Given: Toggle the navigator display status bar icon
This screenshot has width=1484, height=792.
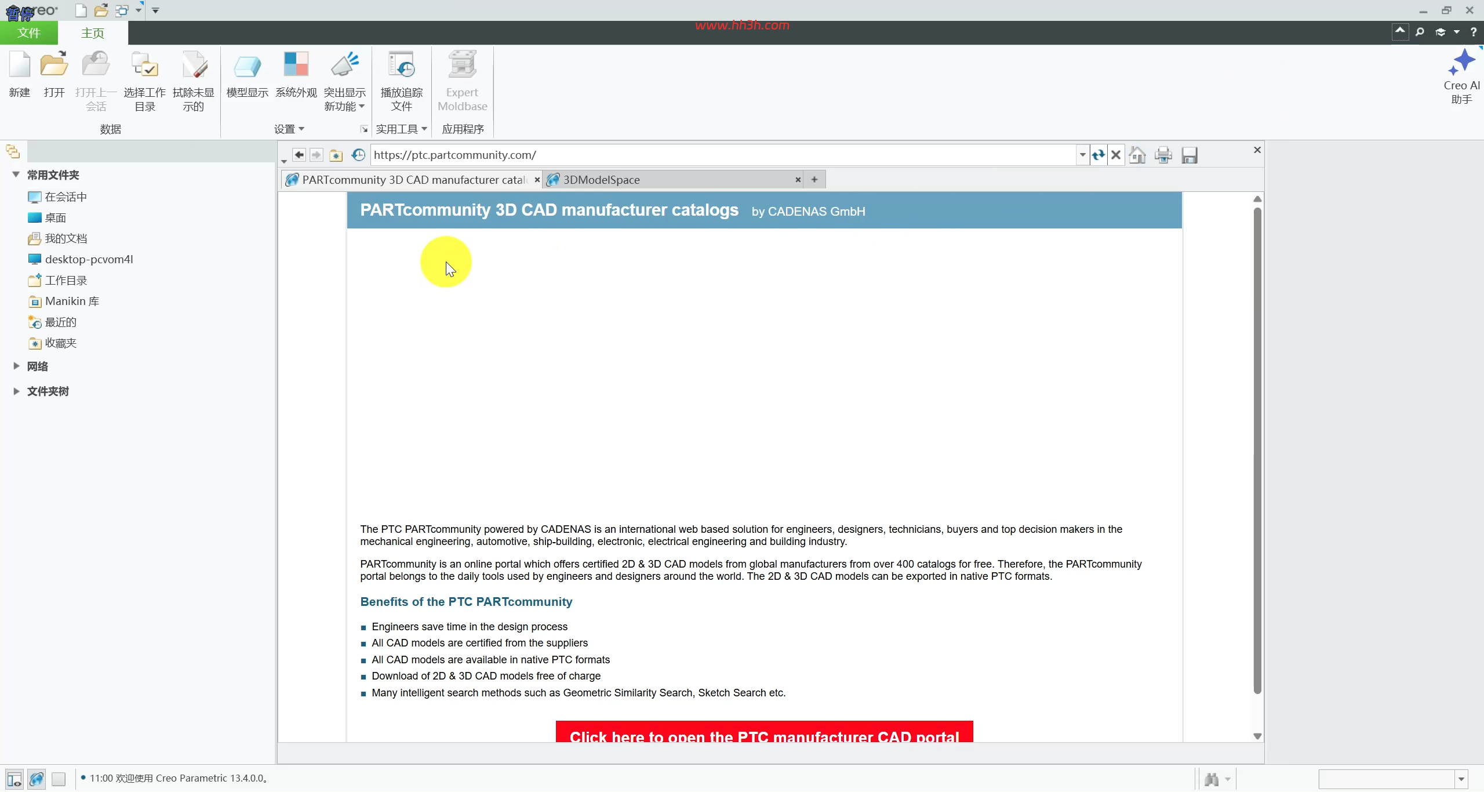Looking at the screenshot, I should [x=14, y=779].
